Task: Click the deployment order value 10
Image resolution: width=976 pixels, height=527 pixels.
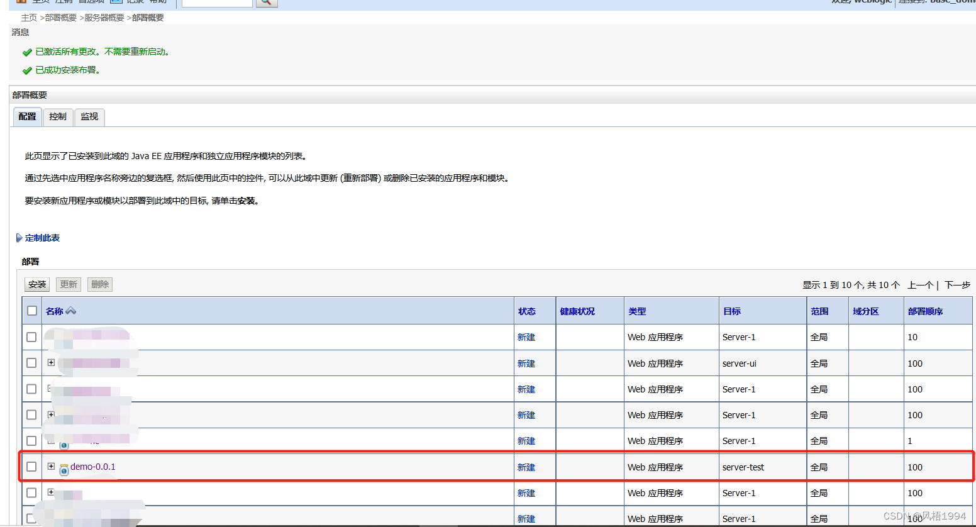Action: [x=912, y=337]
